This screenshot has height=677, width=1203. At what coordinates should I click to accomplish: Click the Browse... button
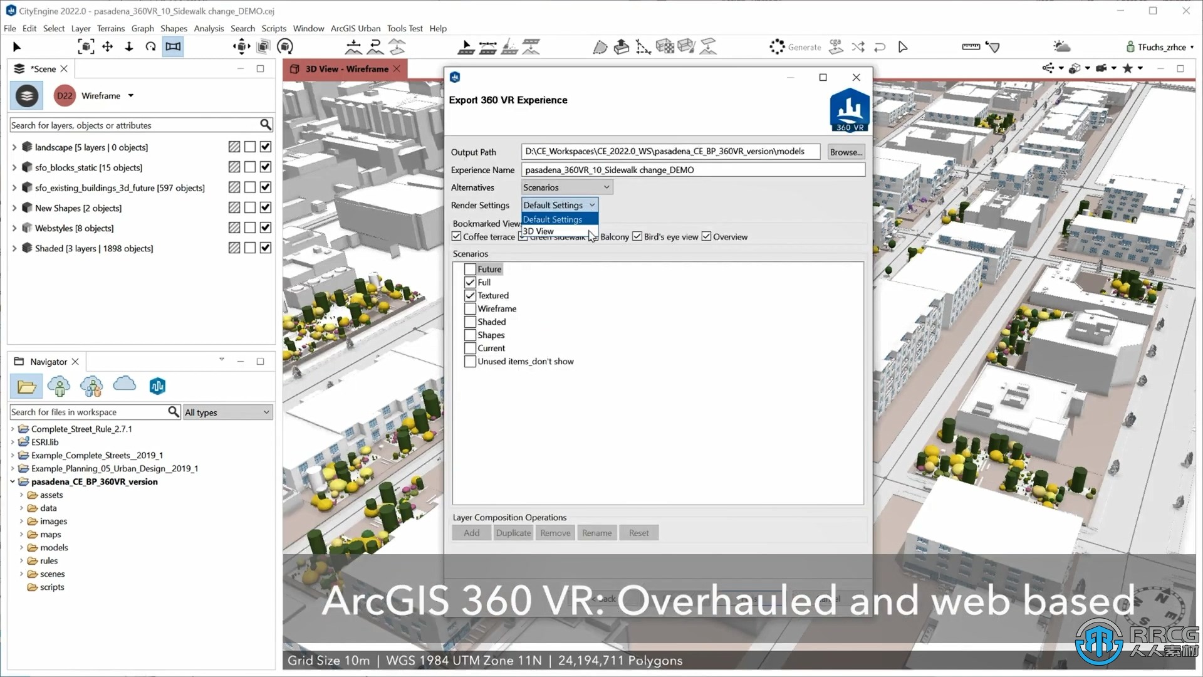pyautogui.click(x=846, y=152)
